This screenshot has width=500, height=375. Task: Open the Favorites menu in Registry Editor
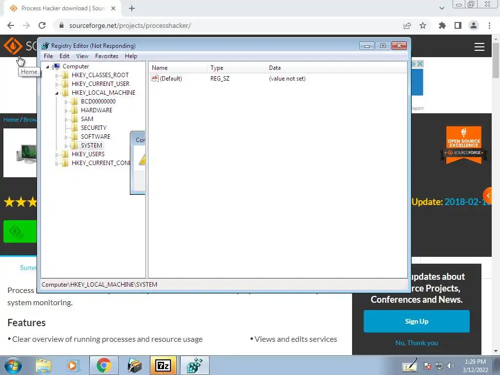[x=106, y=56]
